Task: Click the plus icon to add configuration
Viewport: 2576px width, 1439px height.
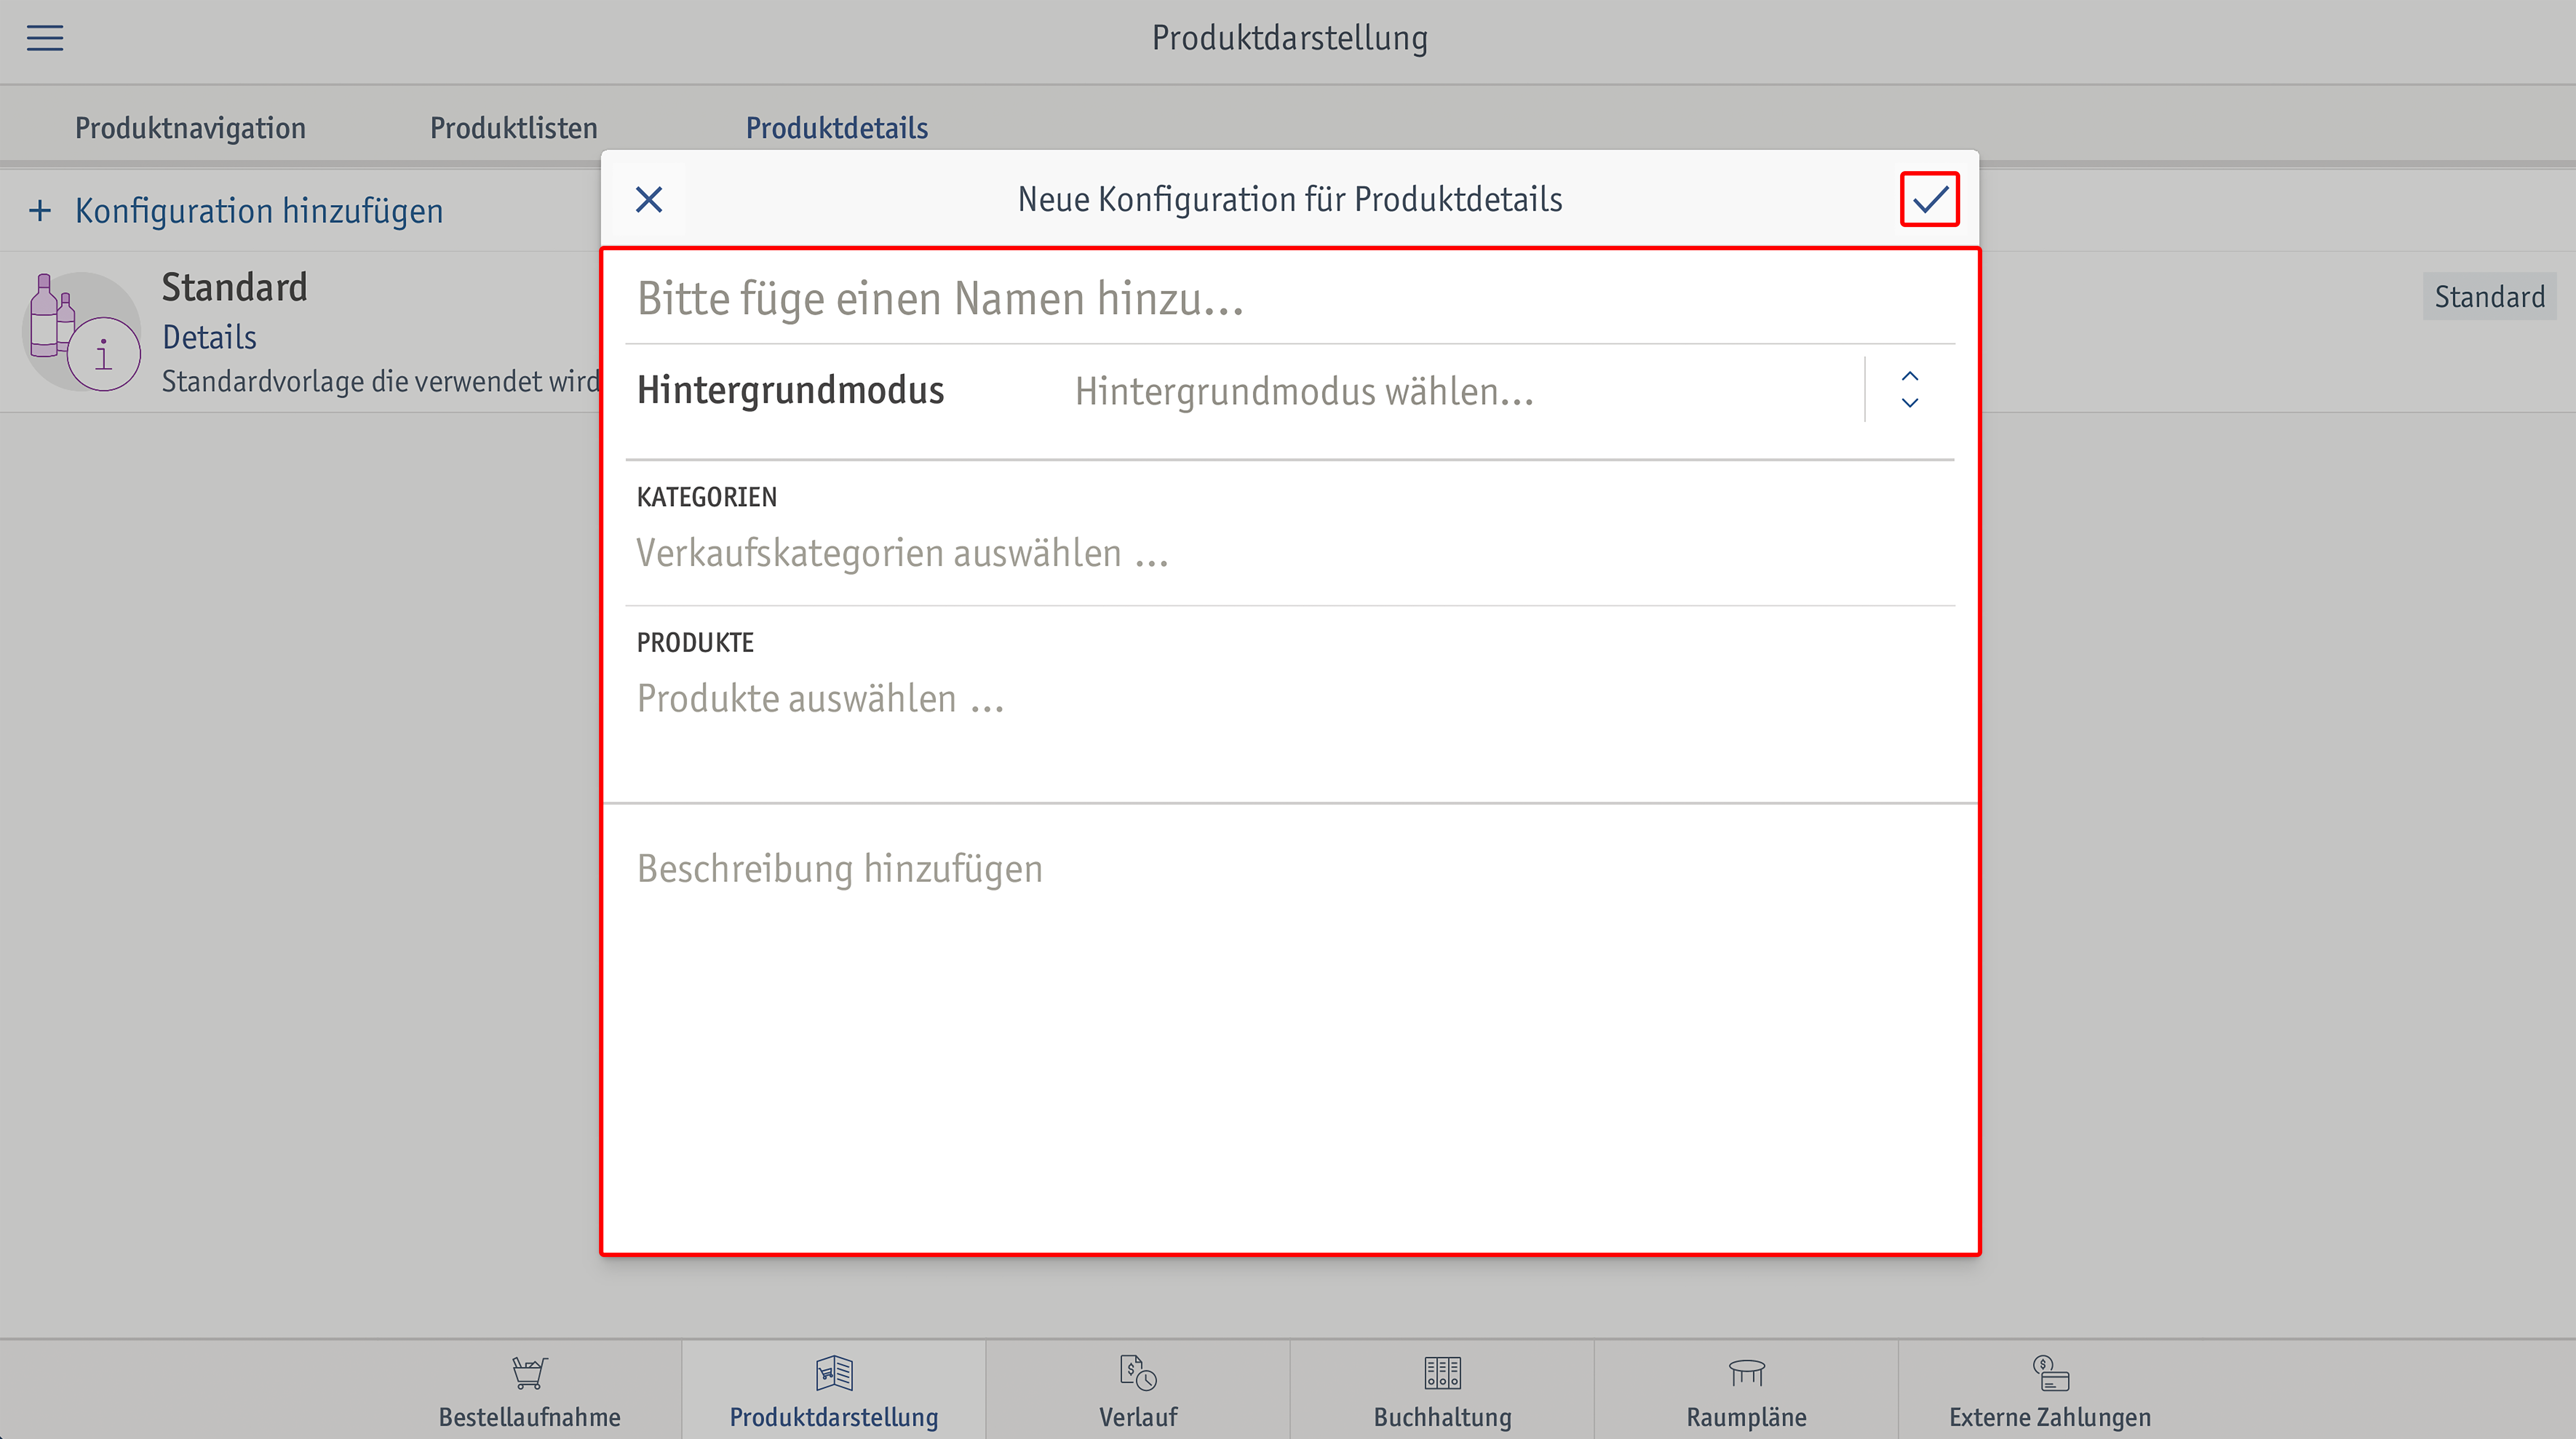Action: tap(40, 211)
